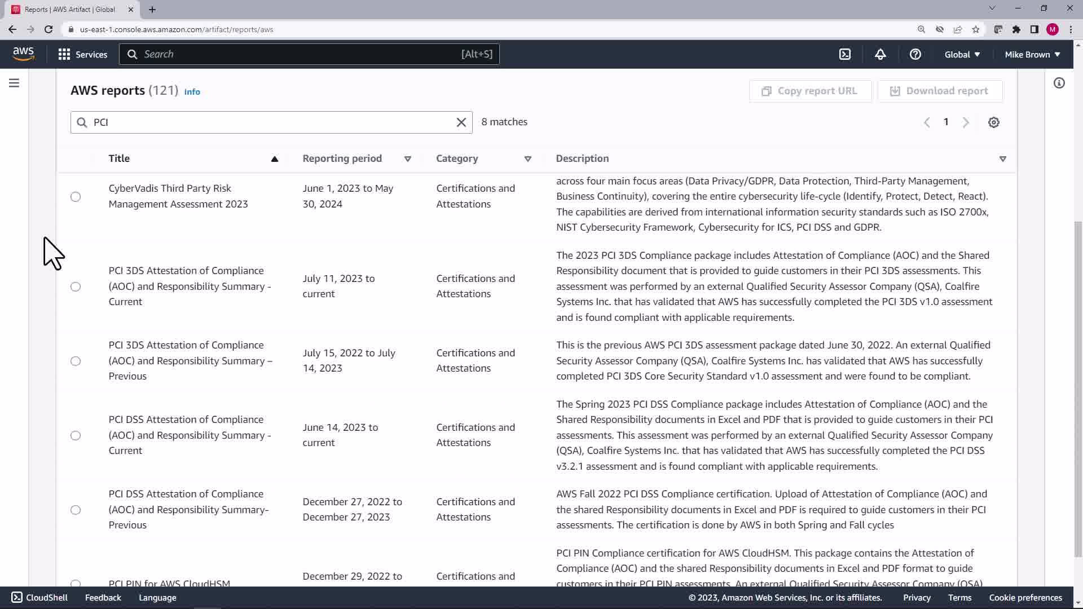Viewport: 1083px width, 609px height.
Task: Select the CyberVadis Third Party Risk report
Action: [x=76, y=197]
